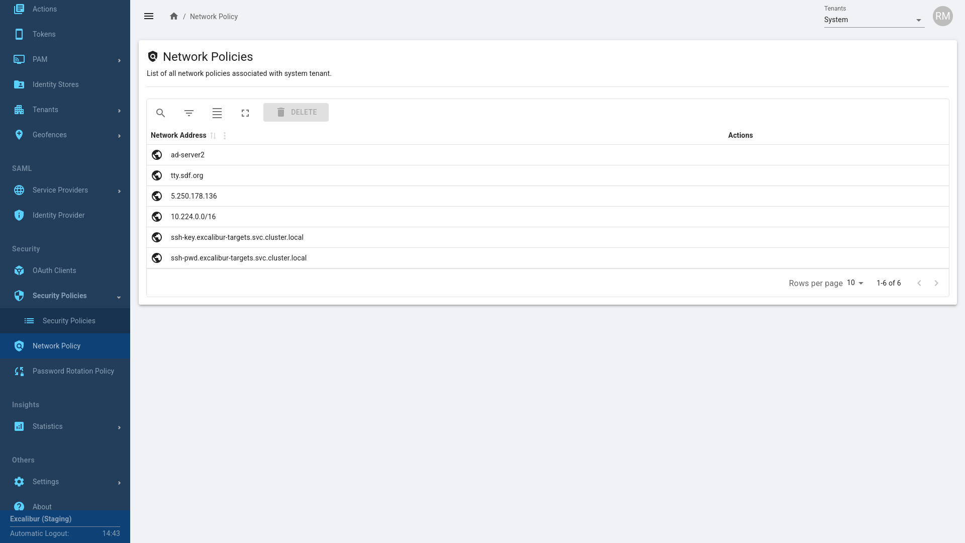Collapse the Security Policies group
The width and height of the screenshot is (965, 543).
pos(65,296)
